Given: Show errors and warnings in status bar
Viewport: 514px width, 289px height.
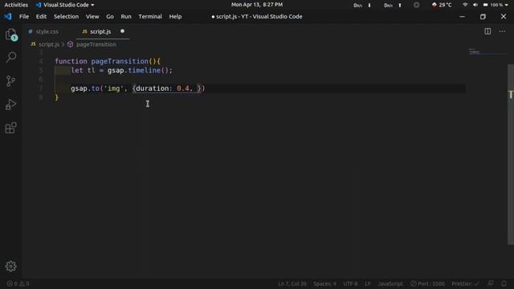Looking at the screenshot, I should point(18,283).
